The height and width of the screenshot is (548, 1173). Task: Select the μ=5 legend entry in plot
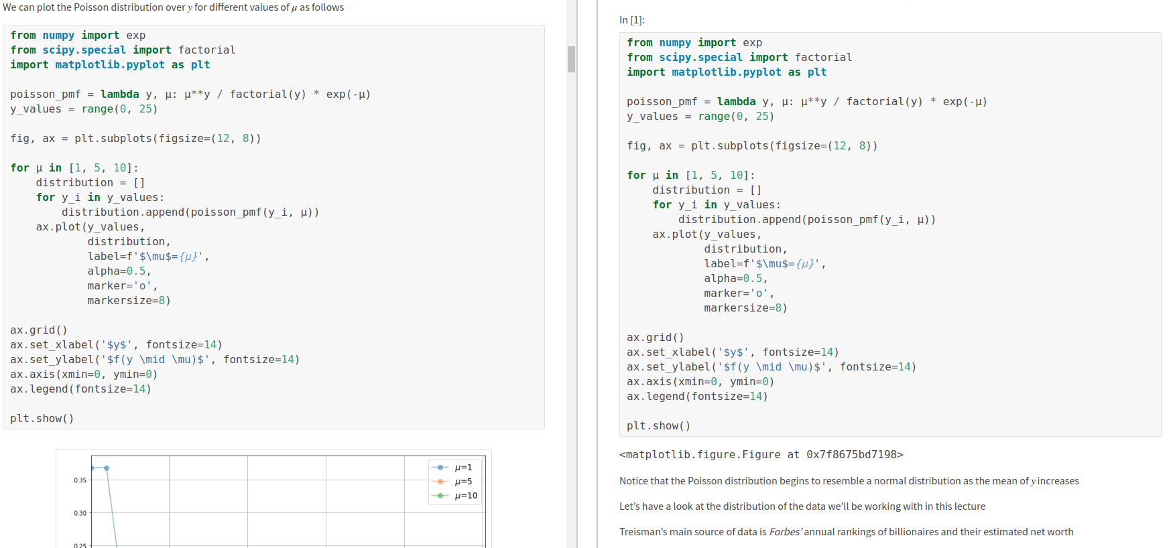454,482
